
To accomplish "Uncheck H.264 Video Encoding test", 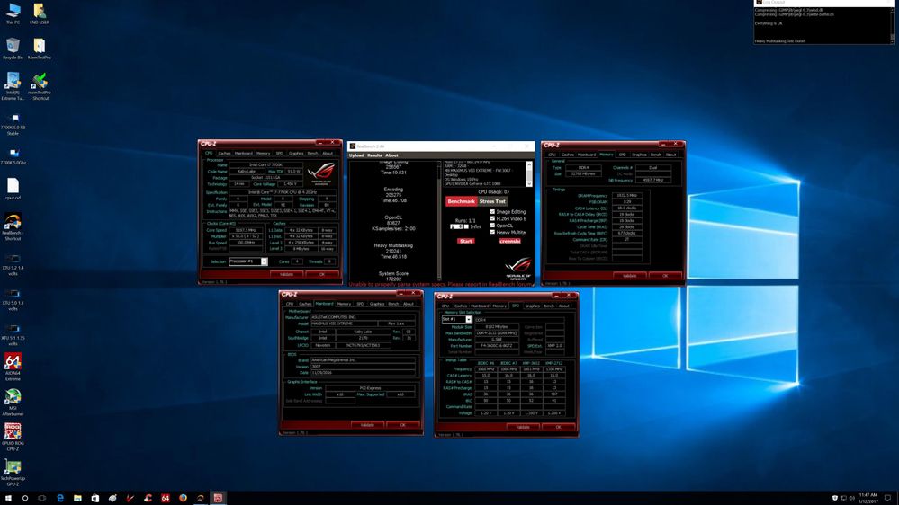I will point(492,218).
